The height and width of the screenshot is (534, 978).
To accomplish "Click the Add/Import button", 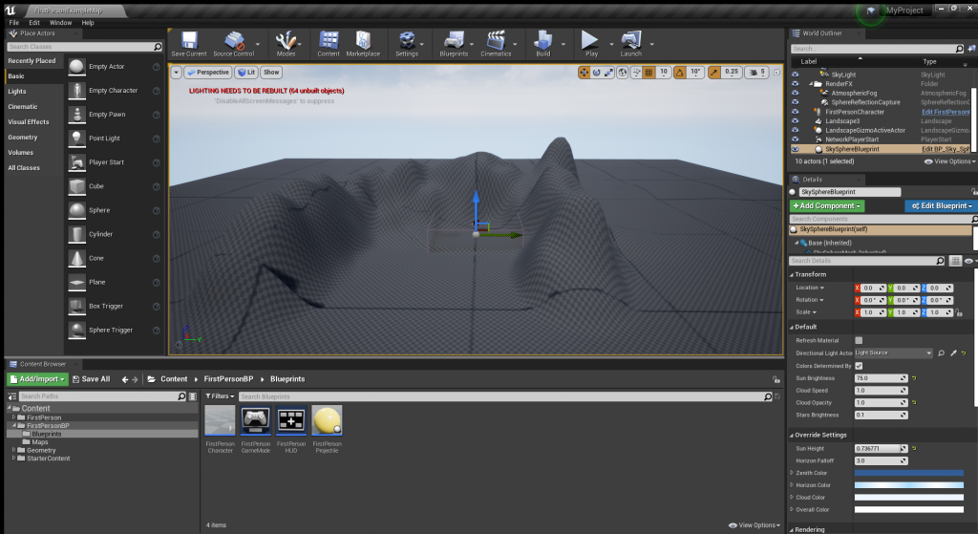I will tap(37, 379).
